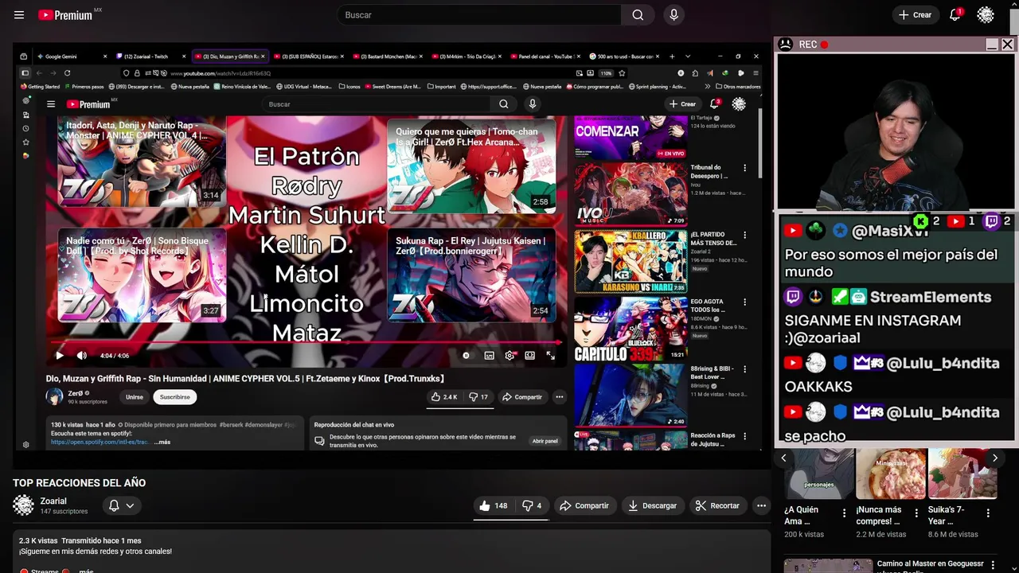
Task: Click scrollbar of the recorded browser page
Action: coord(760,143)
